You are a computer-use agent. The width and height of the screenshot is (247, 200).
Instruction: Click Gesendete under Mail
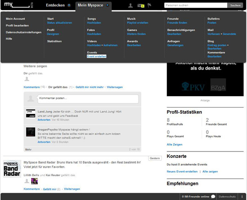(x=229, y=34)
